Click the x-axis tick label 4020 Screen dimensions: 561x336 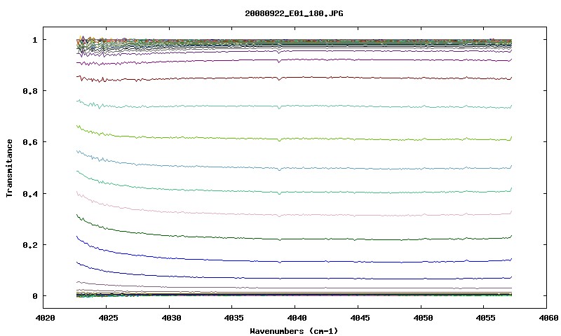pos(45,318)
